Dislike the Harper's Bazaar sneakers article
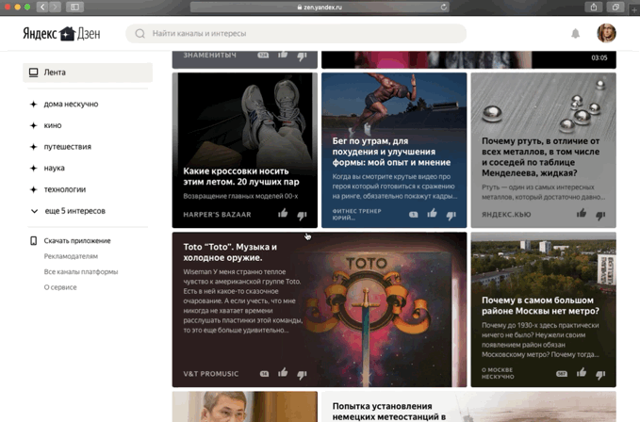Screen dimensions: 640x422 pos(302,216)
